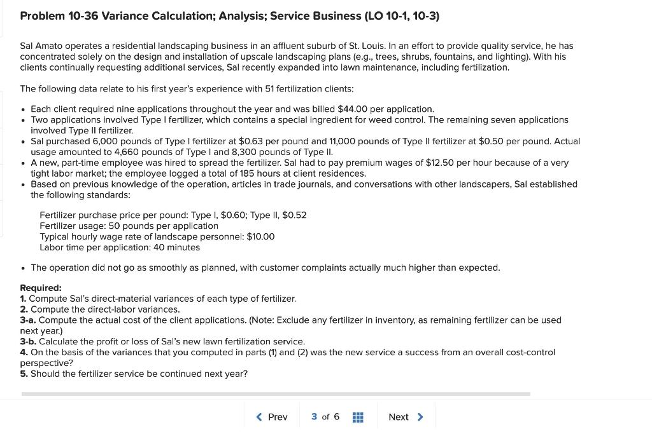Click requirement 3-a about actual application cost
Viewport: 652px width, 434px height.
(x=291, y=320)
